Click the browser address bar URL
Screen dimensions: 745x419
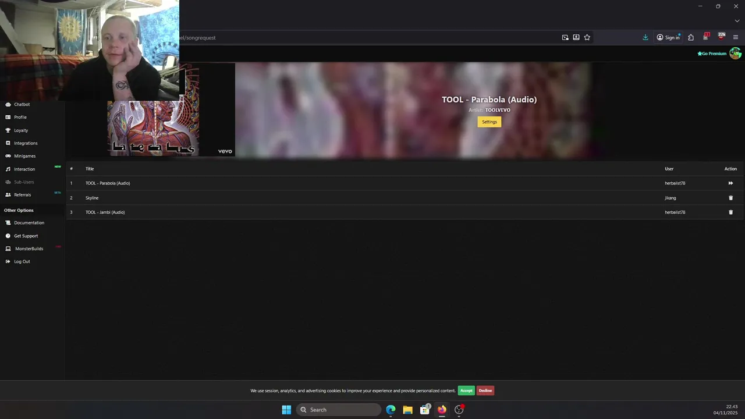(197, 38)
